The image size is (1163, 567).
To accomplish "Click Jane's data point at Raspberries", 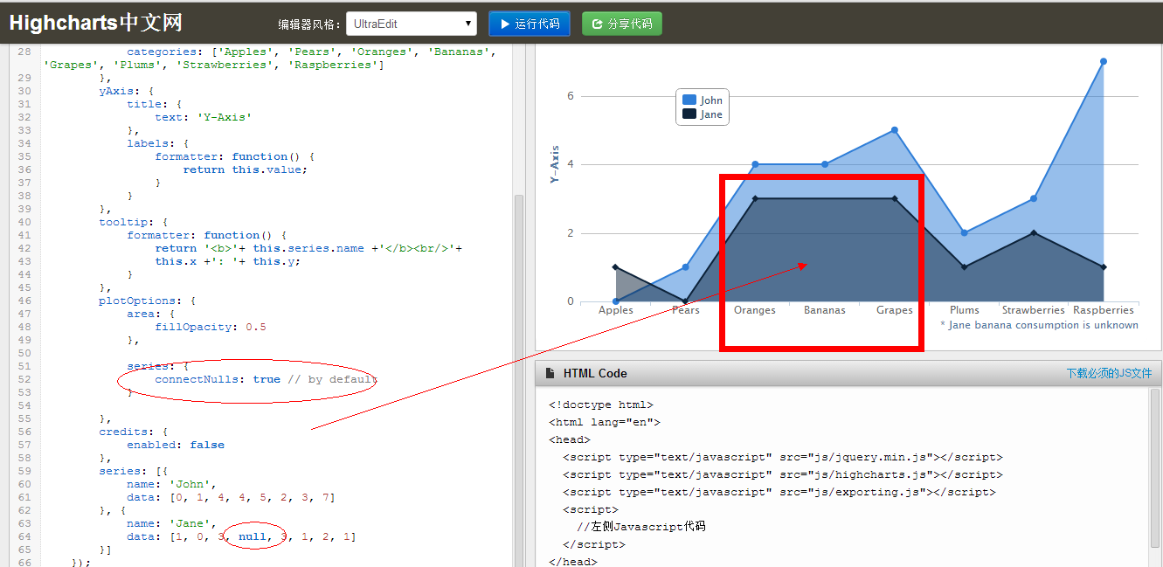I will [x=1104, y=267].
